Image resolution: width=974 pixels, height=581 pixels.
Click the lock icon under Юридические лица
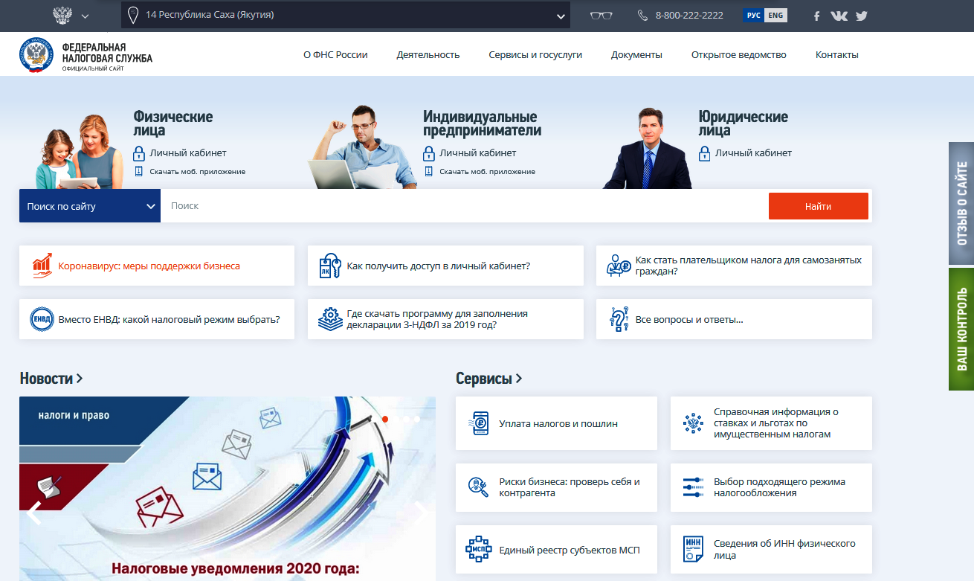pyautogui.click(x=704, y=153)
